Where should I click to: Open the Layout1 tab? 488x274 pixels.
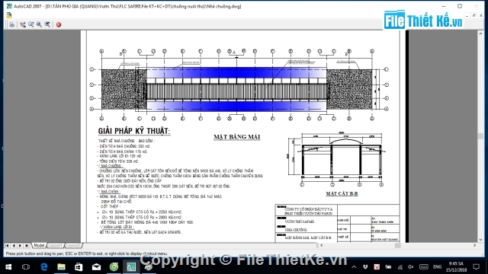point(56,245)
